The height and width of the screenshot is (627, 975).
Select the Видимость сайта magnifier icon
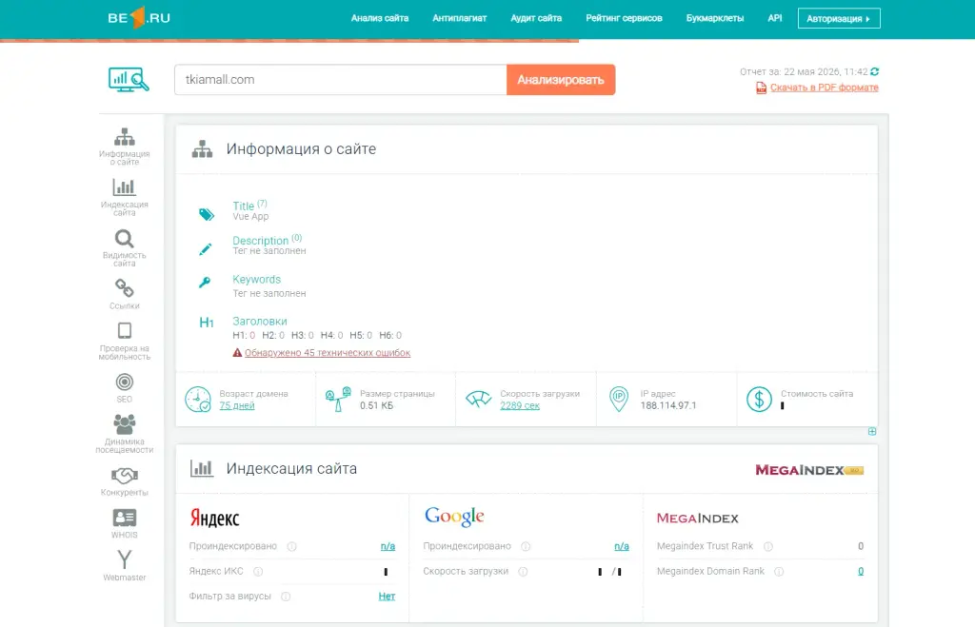(125, 239)
